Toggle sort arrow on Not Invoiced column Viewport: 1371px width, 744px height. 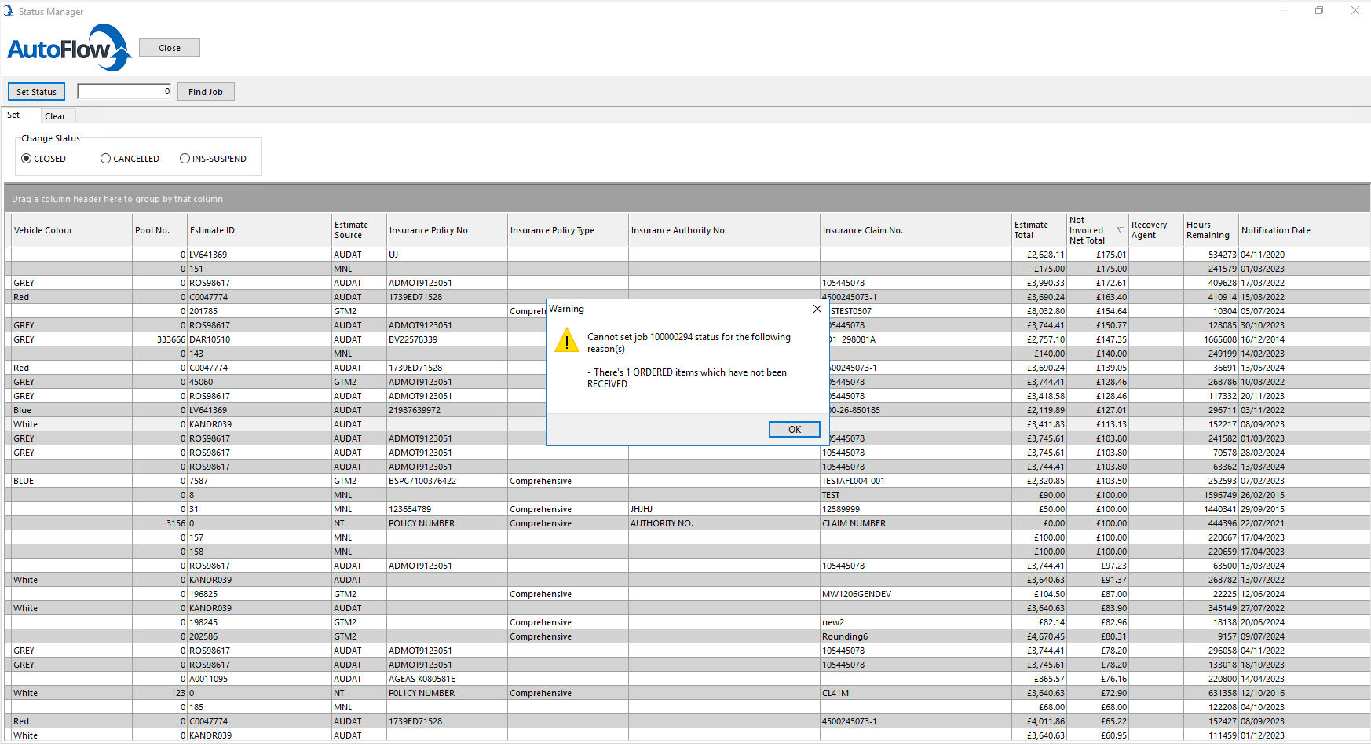click(1121, 230)
